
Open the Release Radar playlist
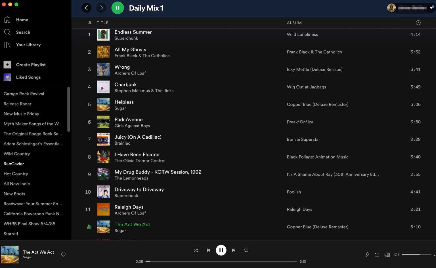17,104
